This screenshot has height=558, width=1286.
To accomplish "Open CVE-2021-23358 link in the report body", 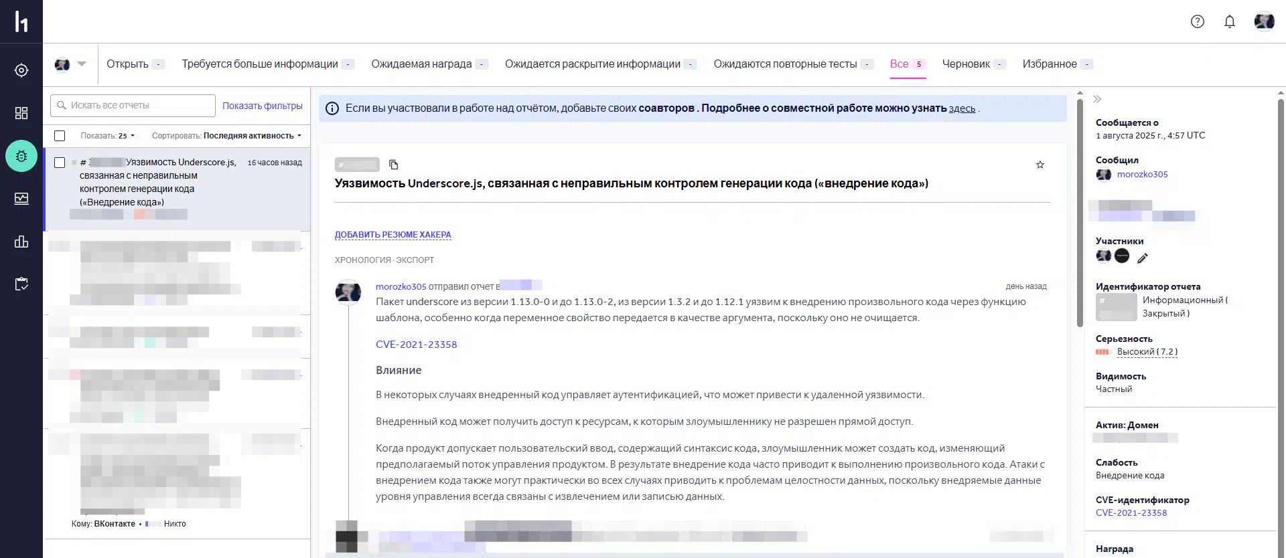I will [x=417, y=345].
